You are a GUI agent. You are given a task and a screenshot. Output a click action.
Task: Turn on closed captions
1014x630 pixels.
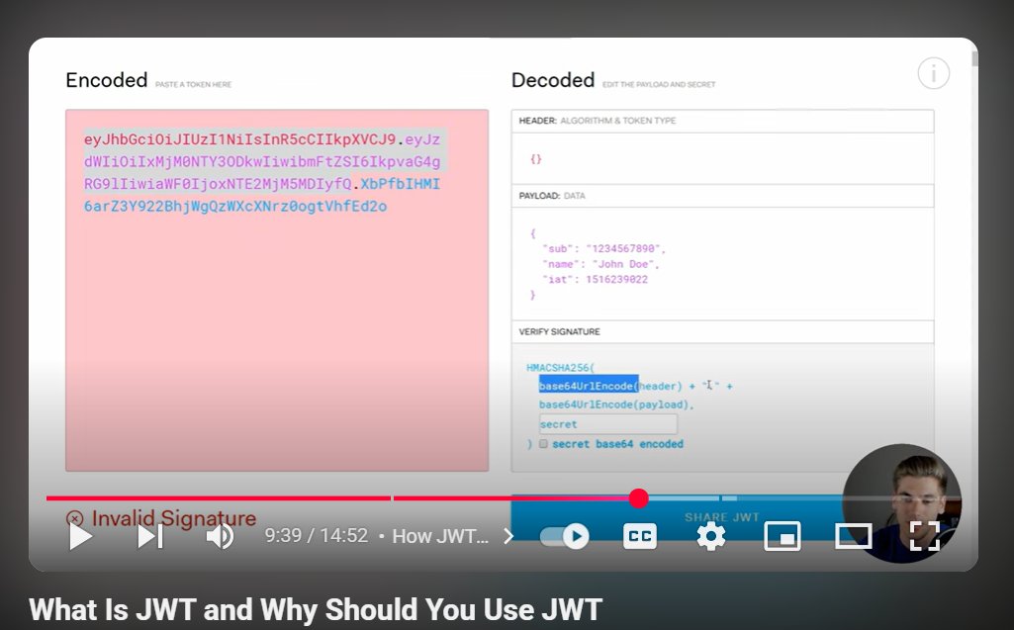tap(640, 536)
